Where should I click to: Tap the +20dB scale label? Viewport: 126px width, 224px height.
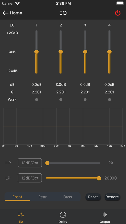click(x=12, y=33)
